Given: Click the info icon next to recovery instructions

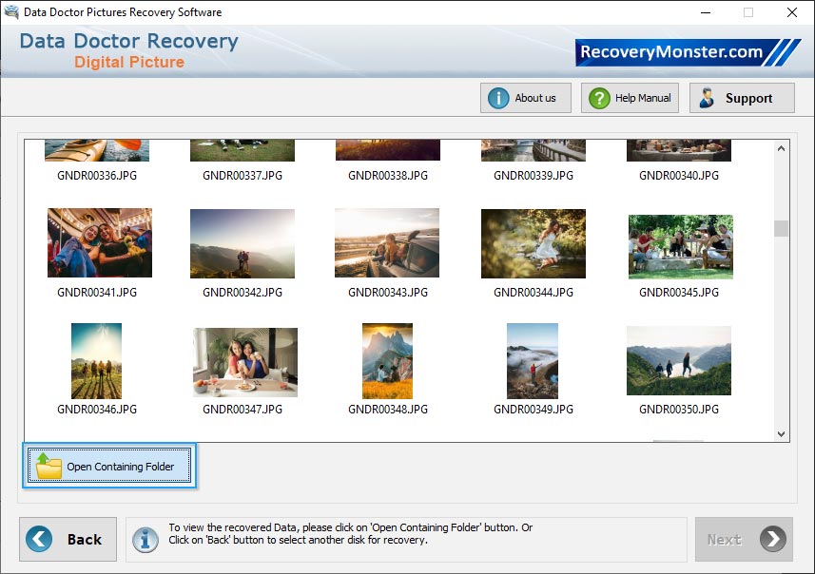Looking at the screenshot, I should coord(145,539).
